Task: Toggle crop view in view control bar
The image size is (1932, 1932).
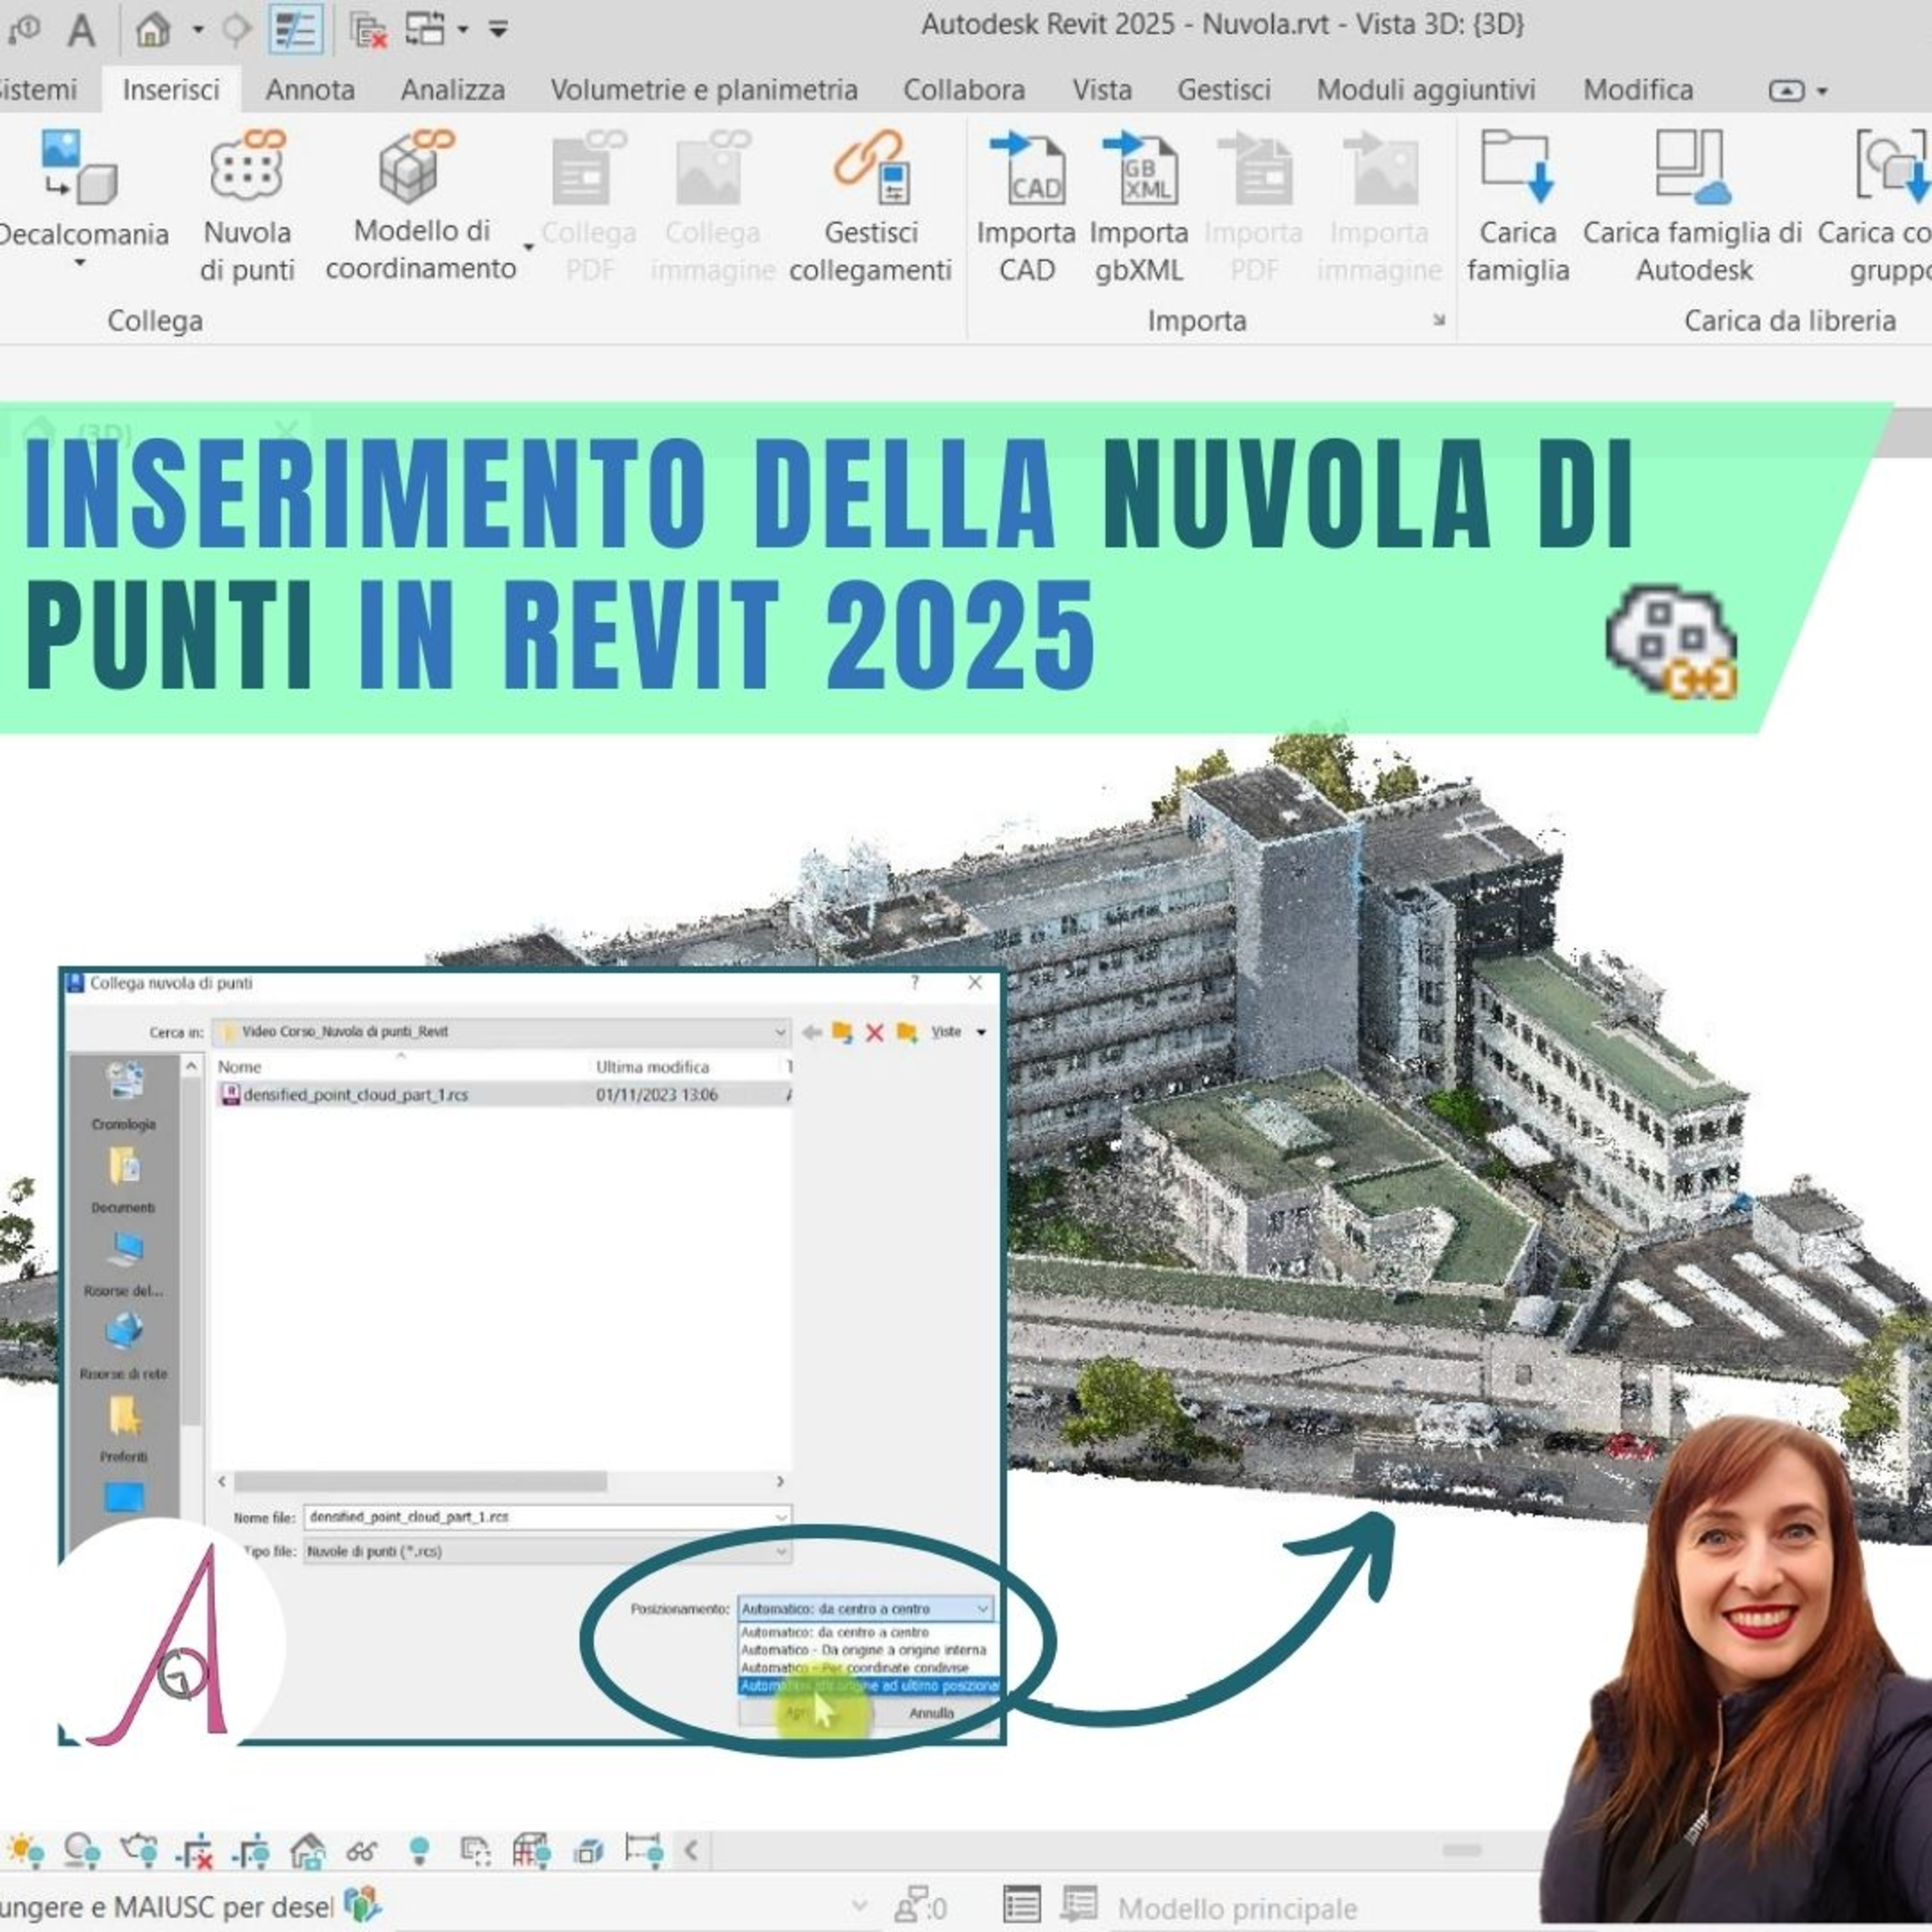Action: pyautogui.click(x=195, y=1851)
